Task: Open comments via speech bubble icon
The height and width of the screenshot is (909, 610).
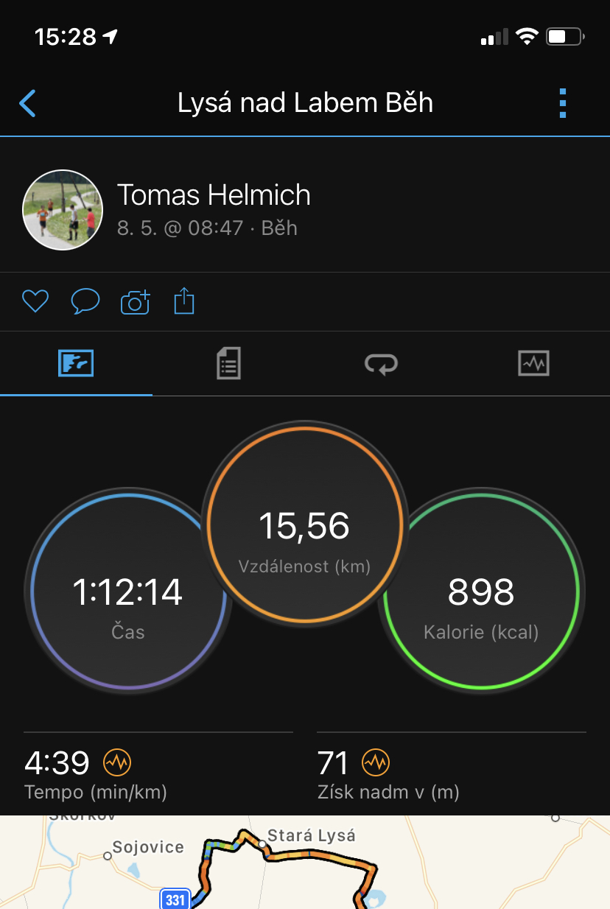Action: [85, 301]
